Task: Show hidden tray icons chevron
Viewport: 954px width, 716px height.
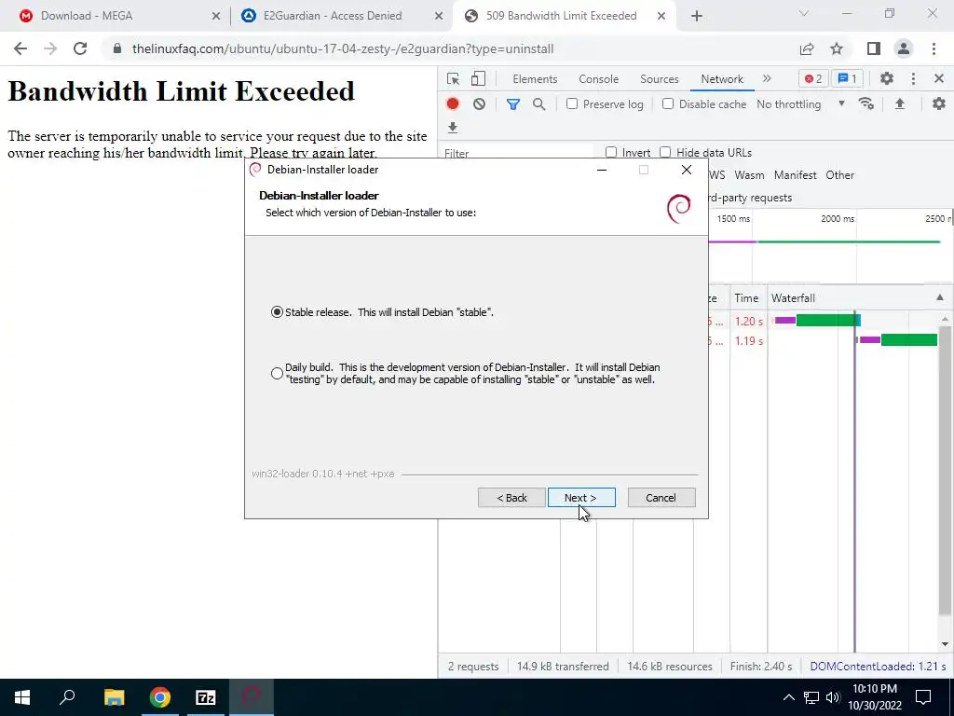Action: [x=788, y=697]
